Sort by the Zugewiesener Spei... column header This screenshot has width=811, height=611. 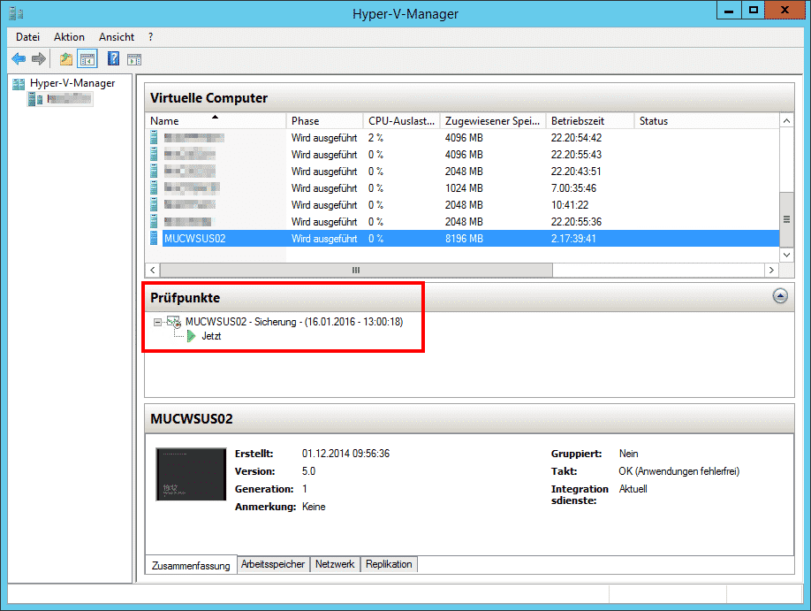[x=493, y=120]
